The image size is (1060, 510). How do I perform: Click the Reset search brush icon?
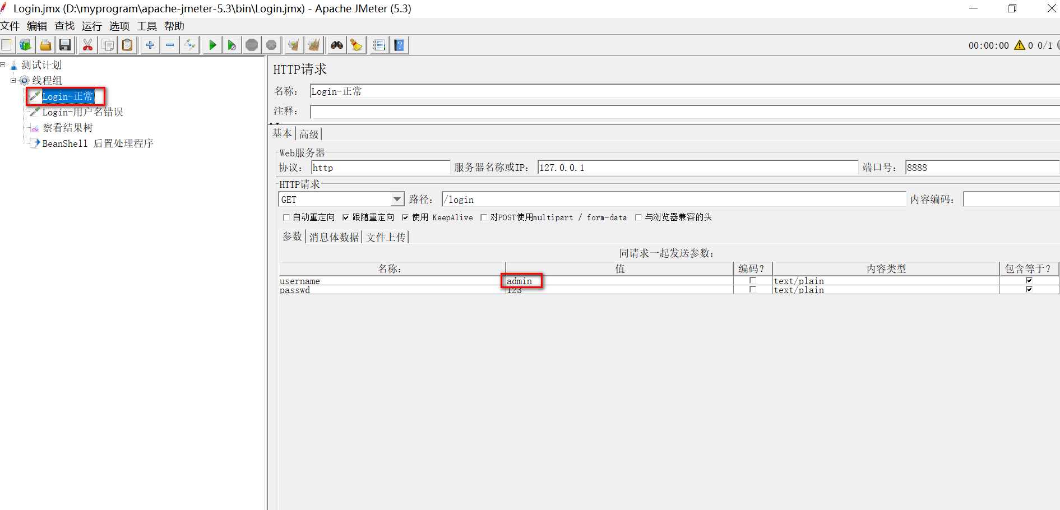357,45
